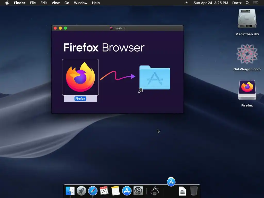The height and width of the screenshot is (198, 264).
Task: Open App Store from the Dock
Action: (127, 191)
